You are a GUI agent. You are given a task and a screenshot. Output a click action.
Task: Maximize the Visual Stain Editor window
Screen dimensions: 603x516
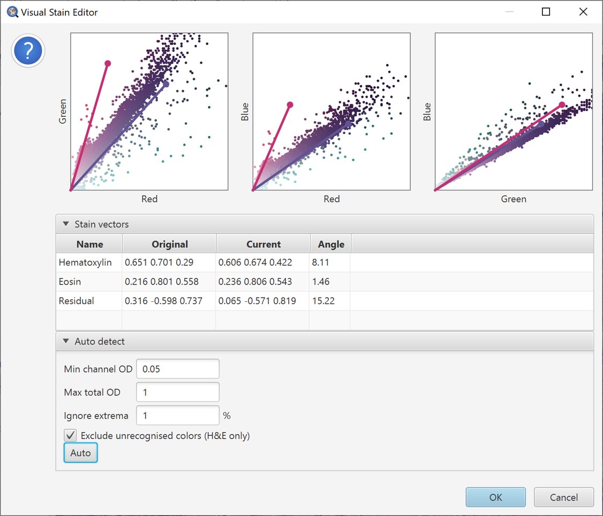[546, 12]
